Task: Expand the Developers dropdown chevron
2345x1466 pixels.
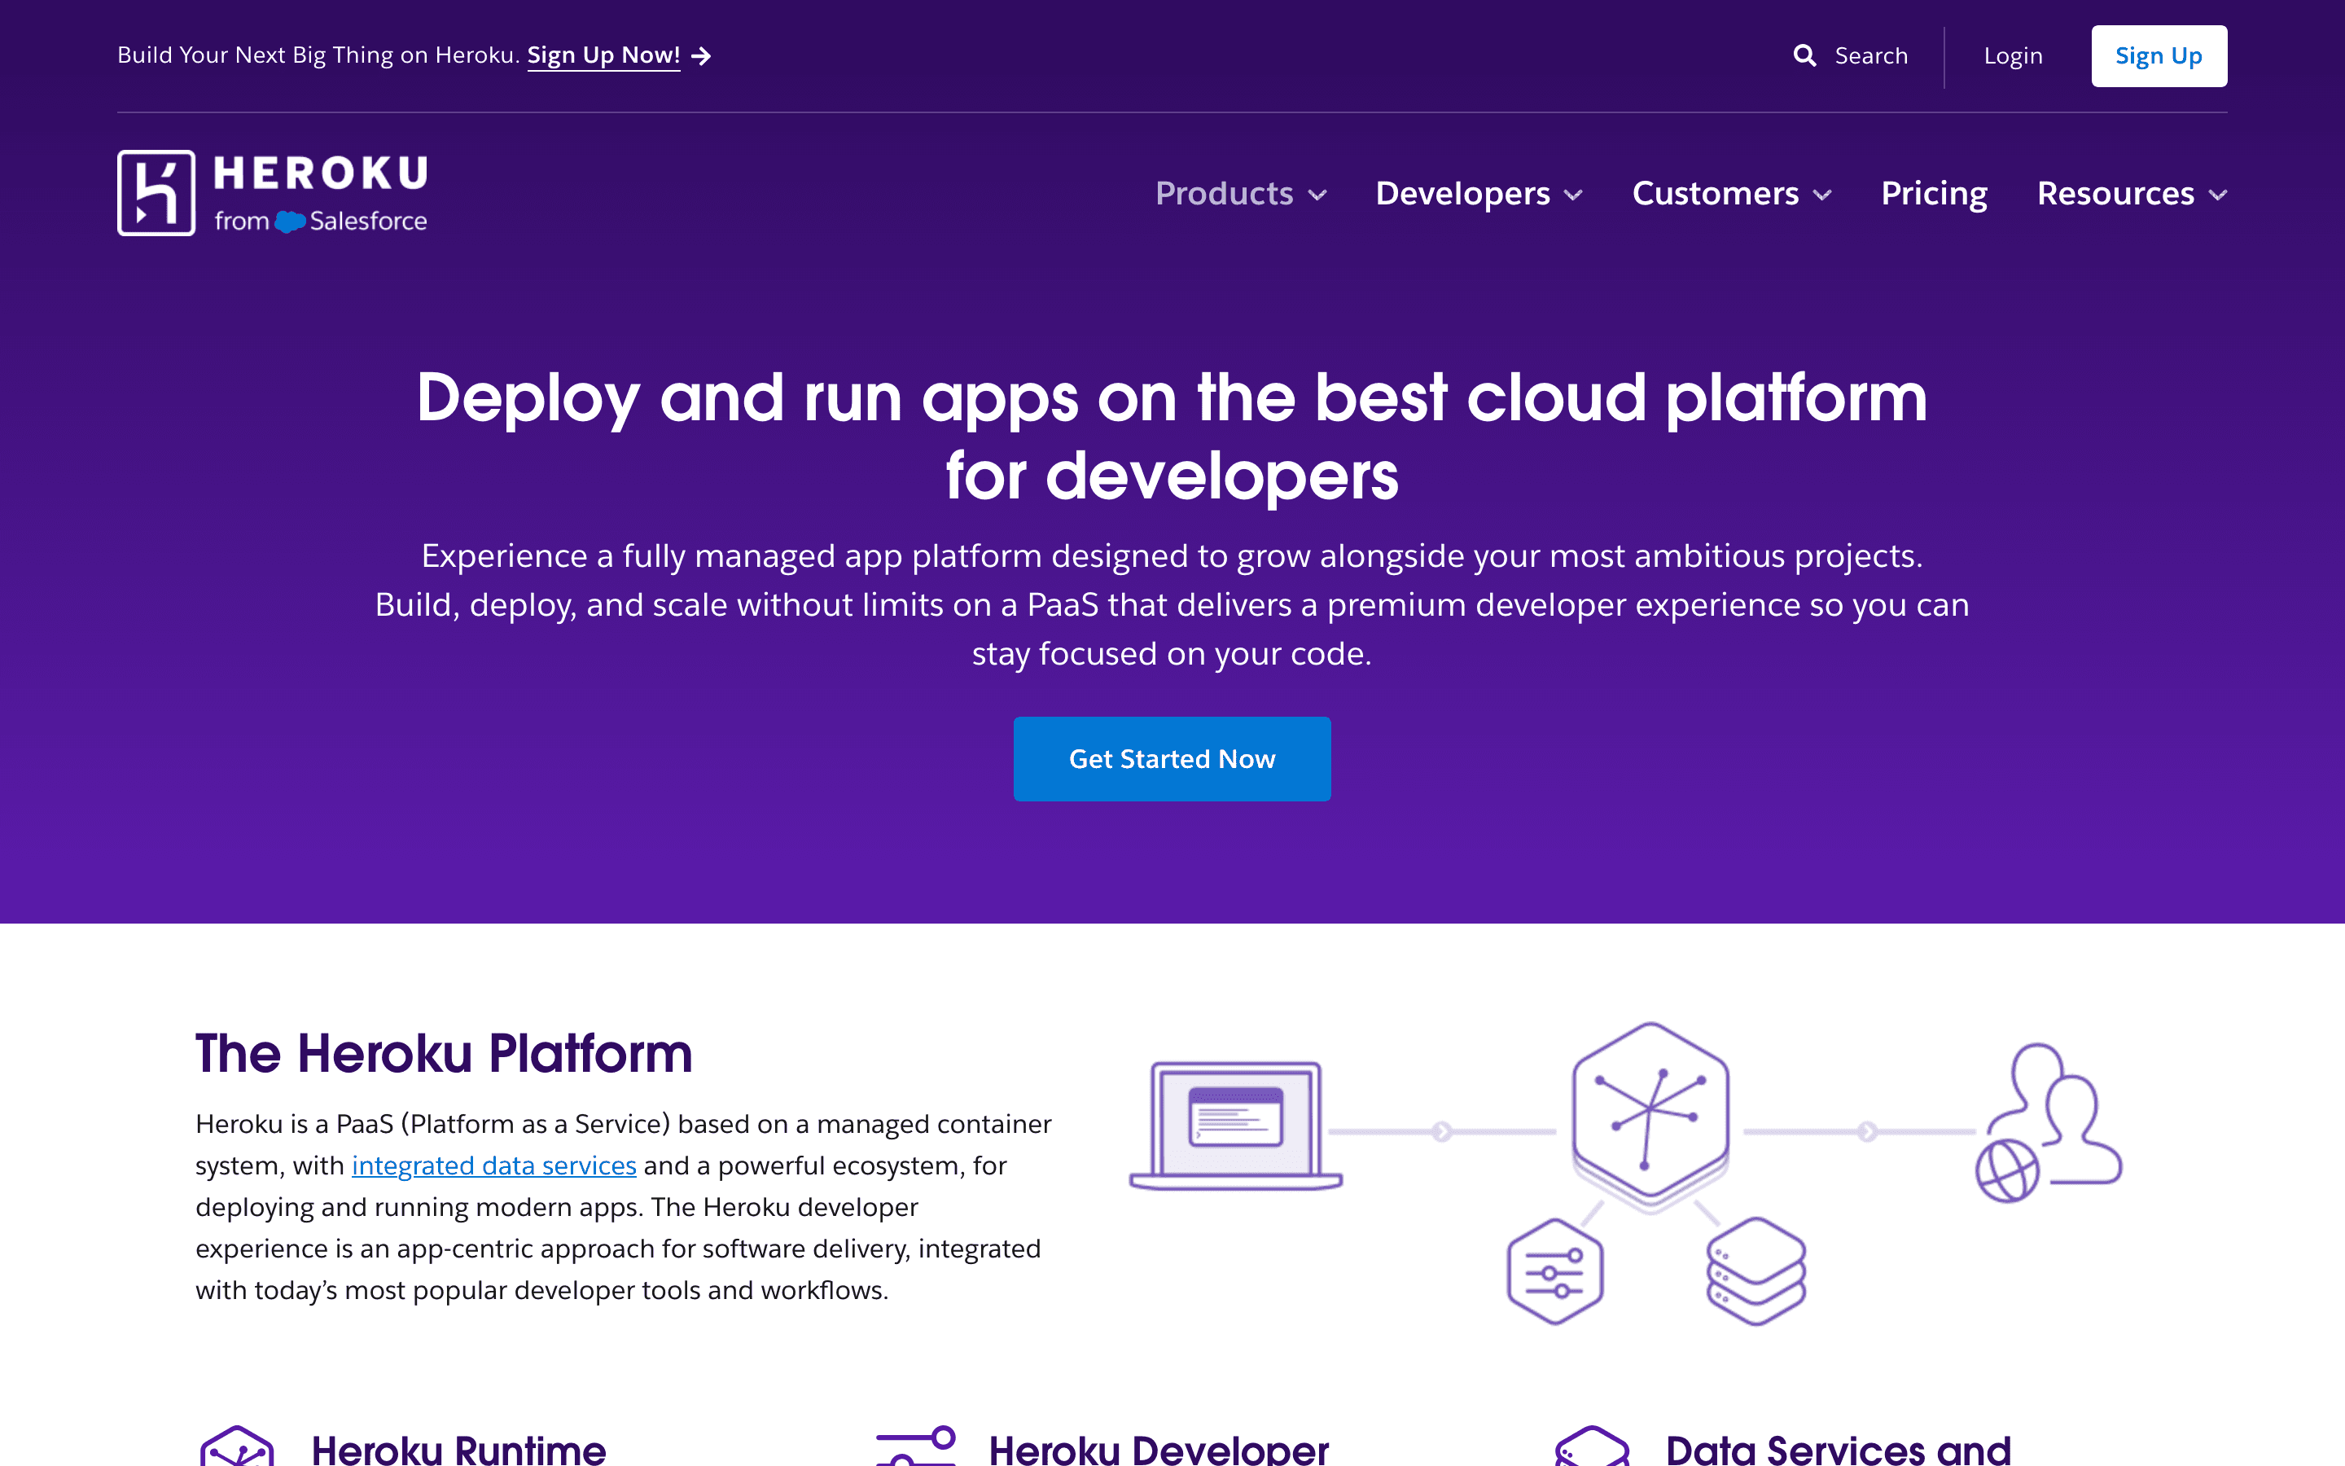Action: tap(1574, 195)
